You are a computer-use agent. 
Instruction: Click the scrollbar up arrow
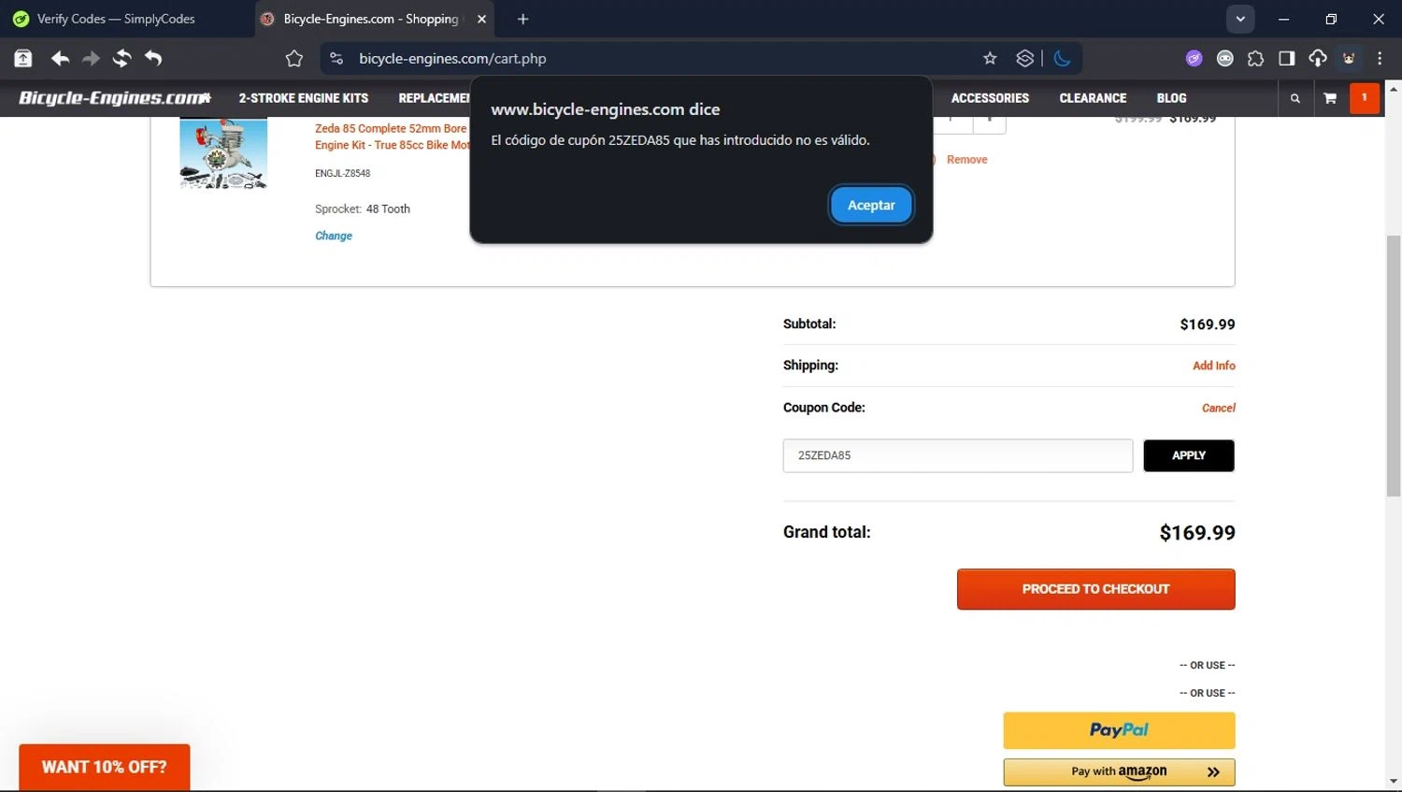tap(1394, 90)
